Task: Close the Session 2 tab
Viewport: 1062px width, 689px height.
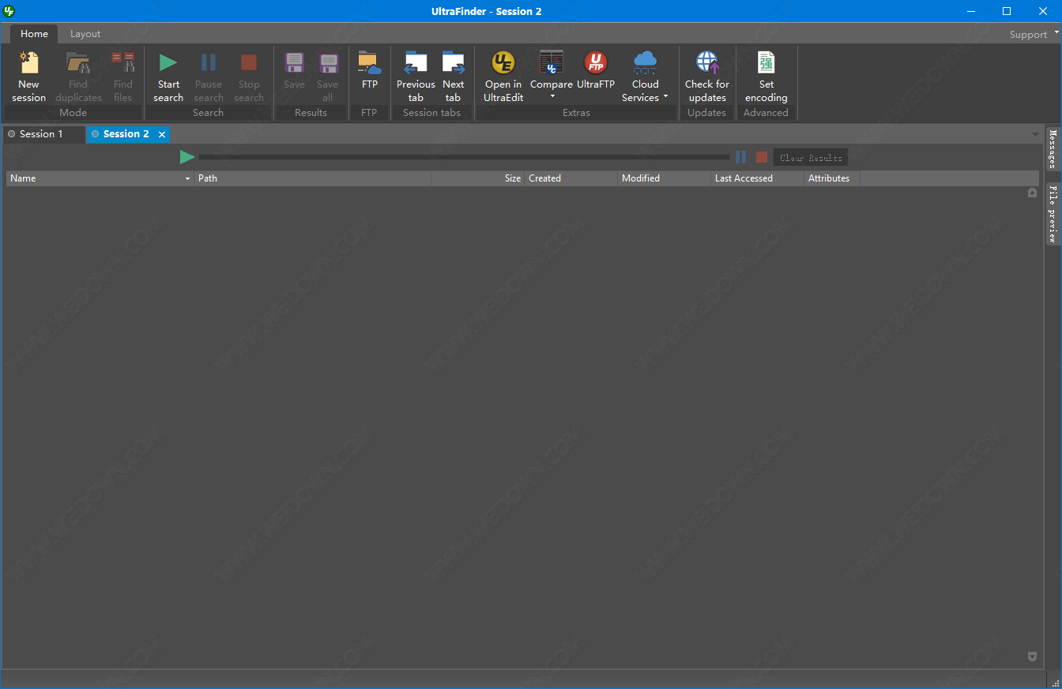Action: pos(162,135)
